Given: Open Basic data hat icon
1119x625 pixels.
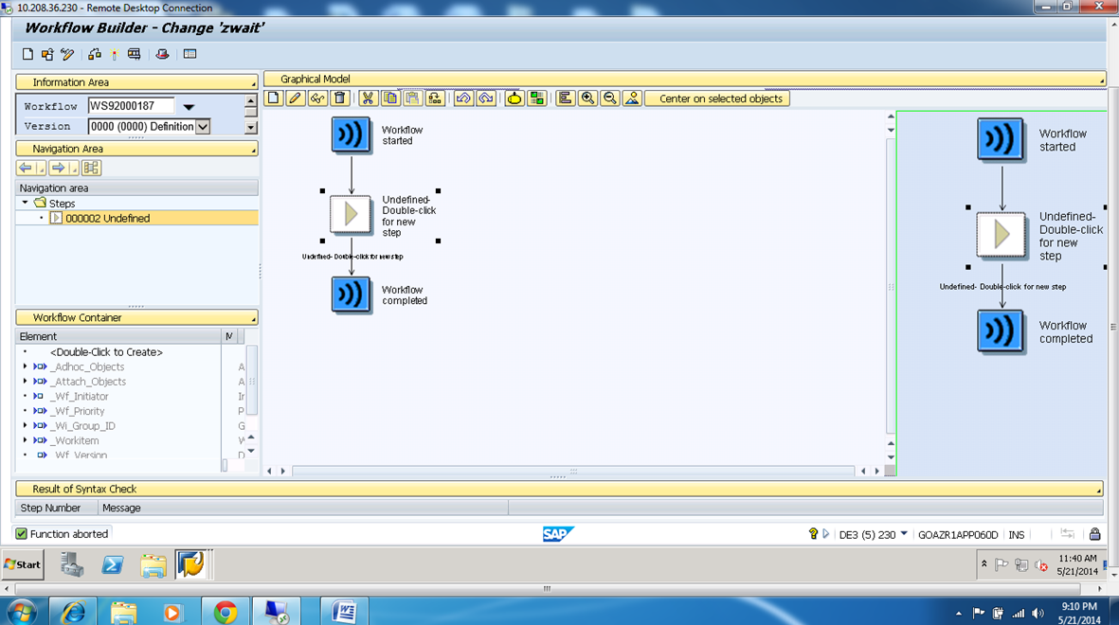Looking at the screenshot, I should click(x=163, y=54).
